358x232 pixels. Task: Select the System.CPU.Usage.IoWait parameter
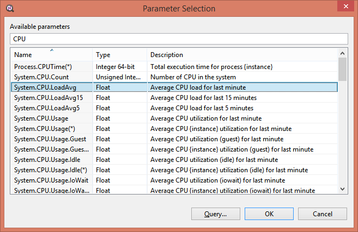click(174, 180)
